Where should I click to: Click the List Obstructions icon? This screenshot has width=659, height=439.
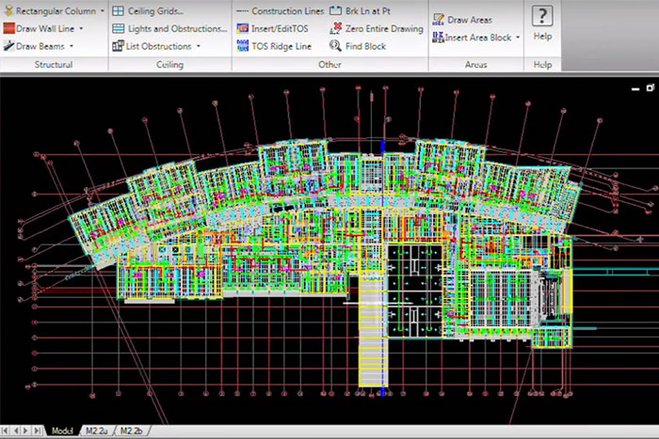pos(118,46)
